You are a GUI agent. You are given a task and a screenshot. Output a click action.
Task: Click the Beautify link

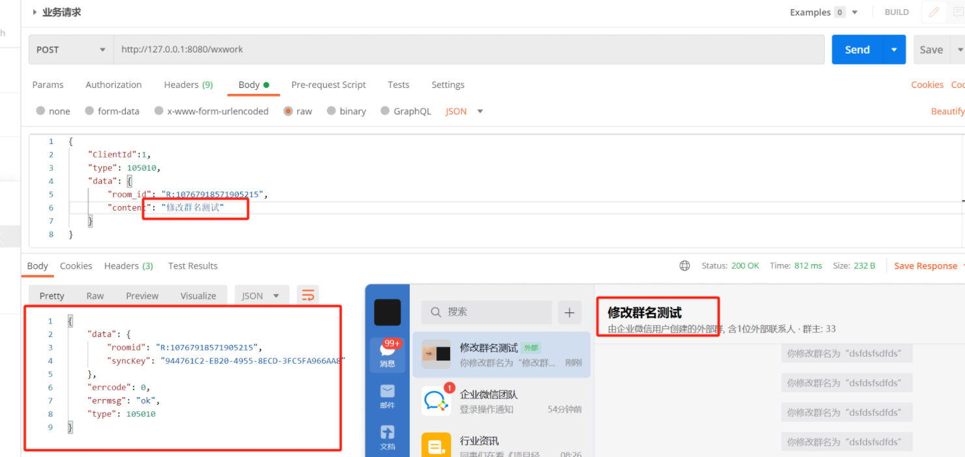point(947,111)
